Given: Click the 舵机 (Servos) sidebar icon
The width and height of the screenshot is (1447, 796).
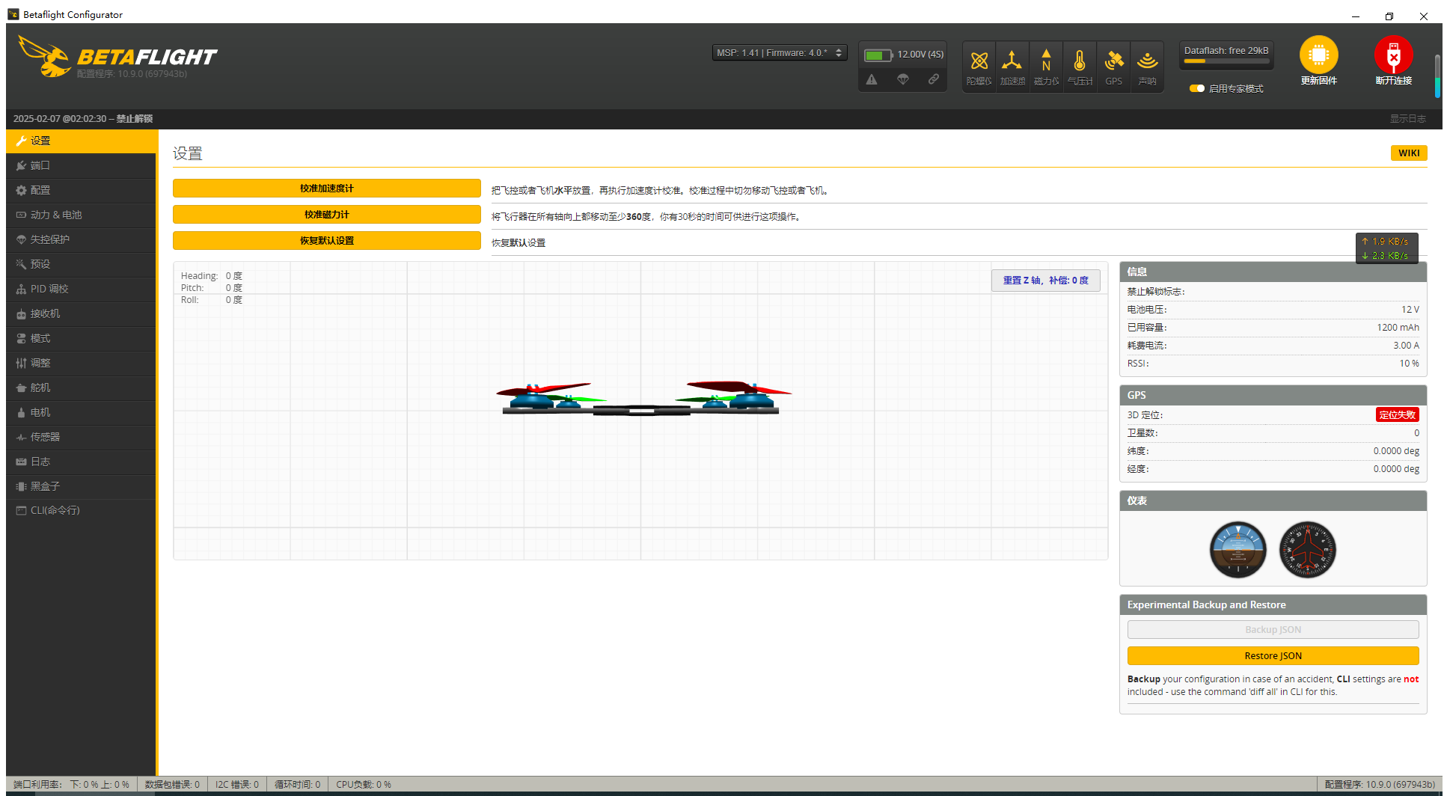Looking at the screenshot, I should point(21,388).
